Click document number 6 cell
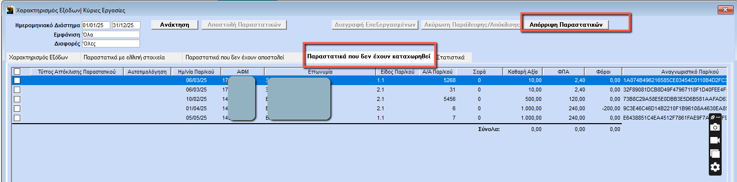Screen dimensions: 737x182 click(438, 108)
